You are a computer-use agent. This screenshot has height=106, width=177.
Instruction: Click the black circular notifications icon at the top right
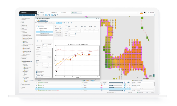pyautogui.click(x=145, y=12)
